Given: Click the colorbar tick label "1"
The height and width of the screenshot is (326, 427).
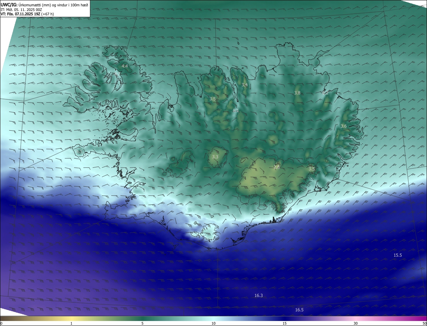Looking at the screenshot, I should point(71,323).
